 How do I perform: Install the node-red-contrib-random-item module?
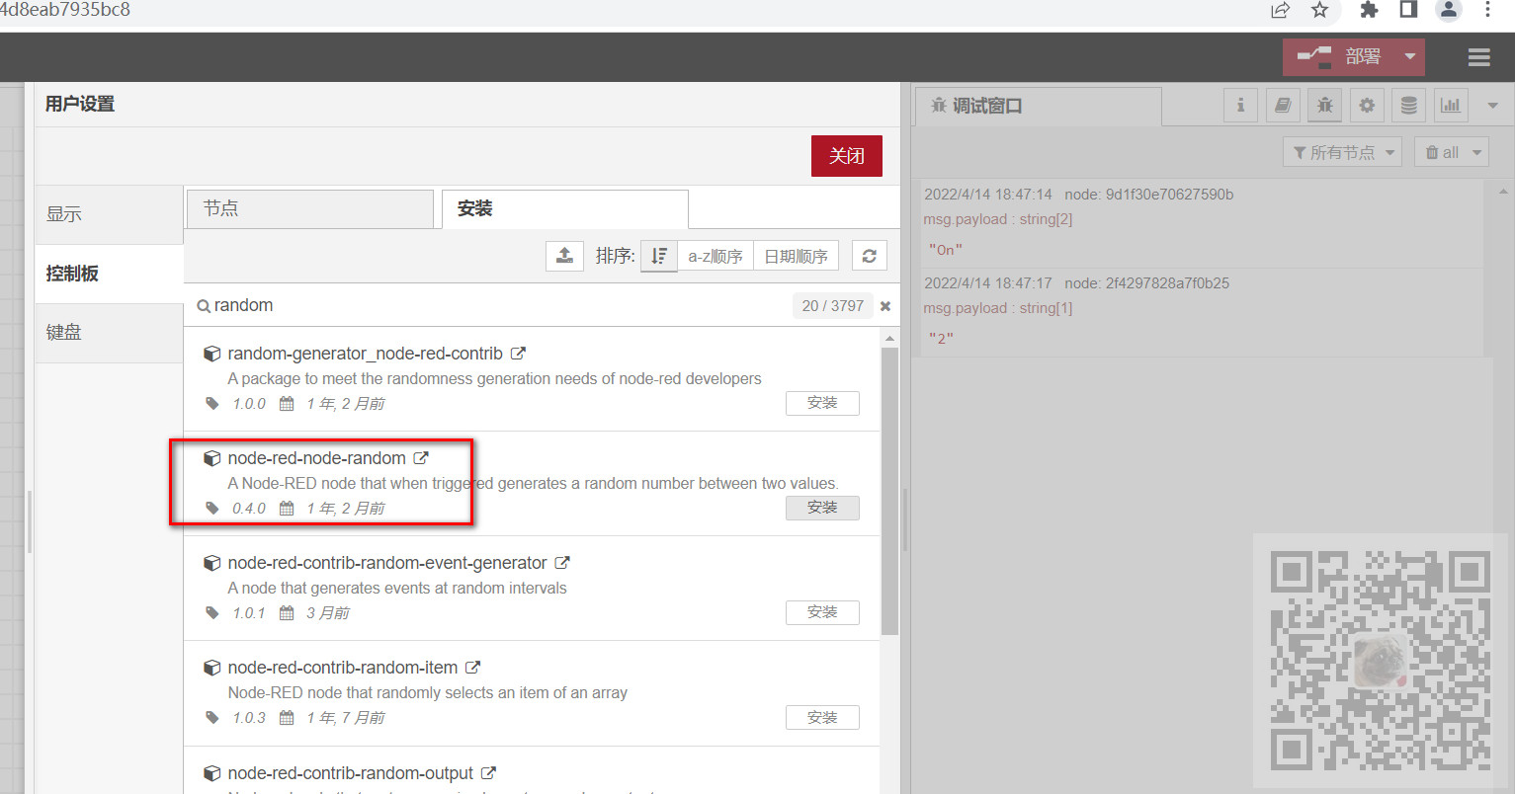click(822, 718)
